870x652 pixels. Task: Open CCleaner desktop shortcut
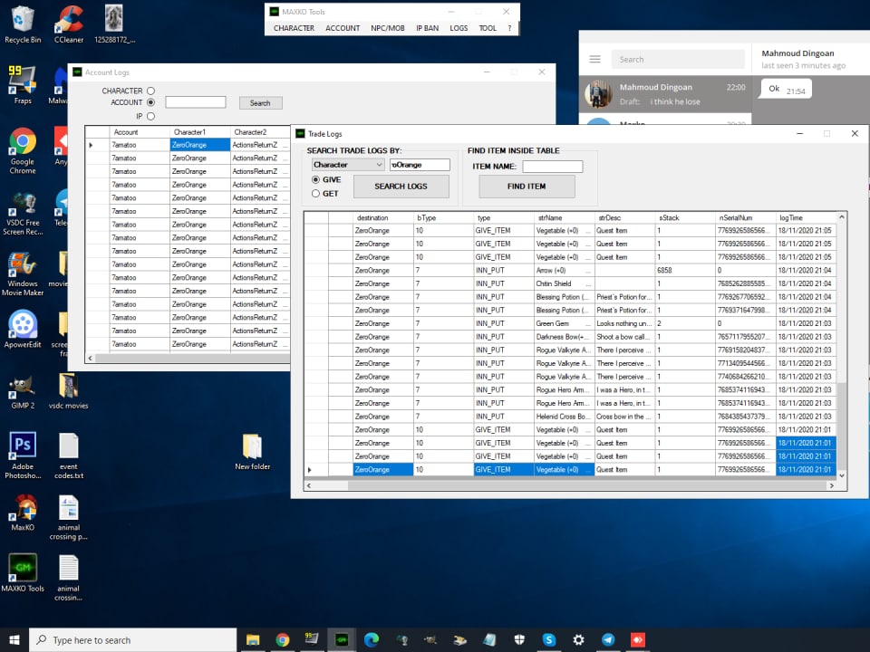click(x=69, y=24)
